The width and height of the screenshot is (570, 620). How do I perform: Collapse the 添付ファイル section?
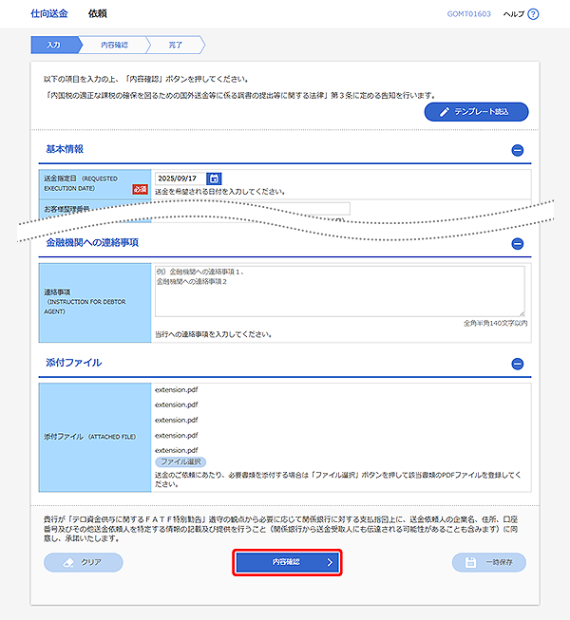coord(518,364)
